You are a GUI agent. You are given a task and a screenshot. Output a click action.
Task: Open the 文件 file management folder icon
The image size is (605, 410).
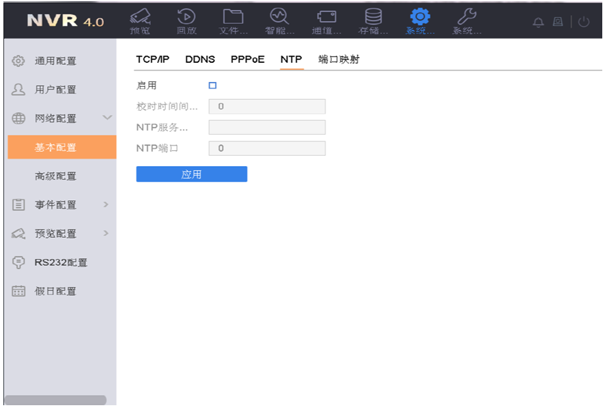[x=233, y=17]
